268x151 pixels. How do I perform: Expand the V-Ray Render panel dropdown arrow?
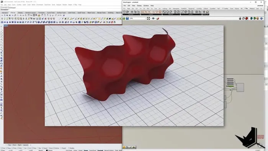click(x=201, y=14)
